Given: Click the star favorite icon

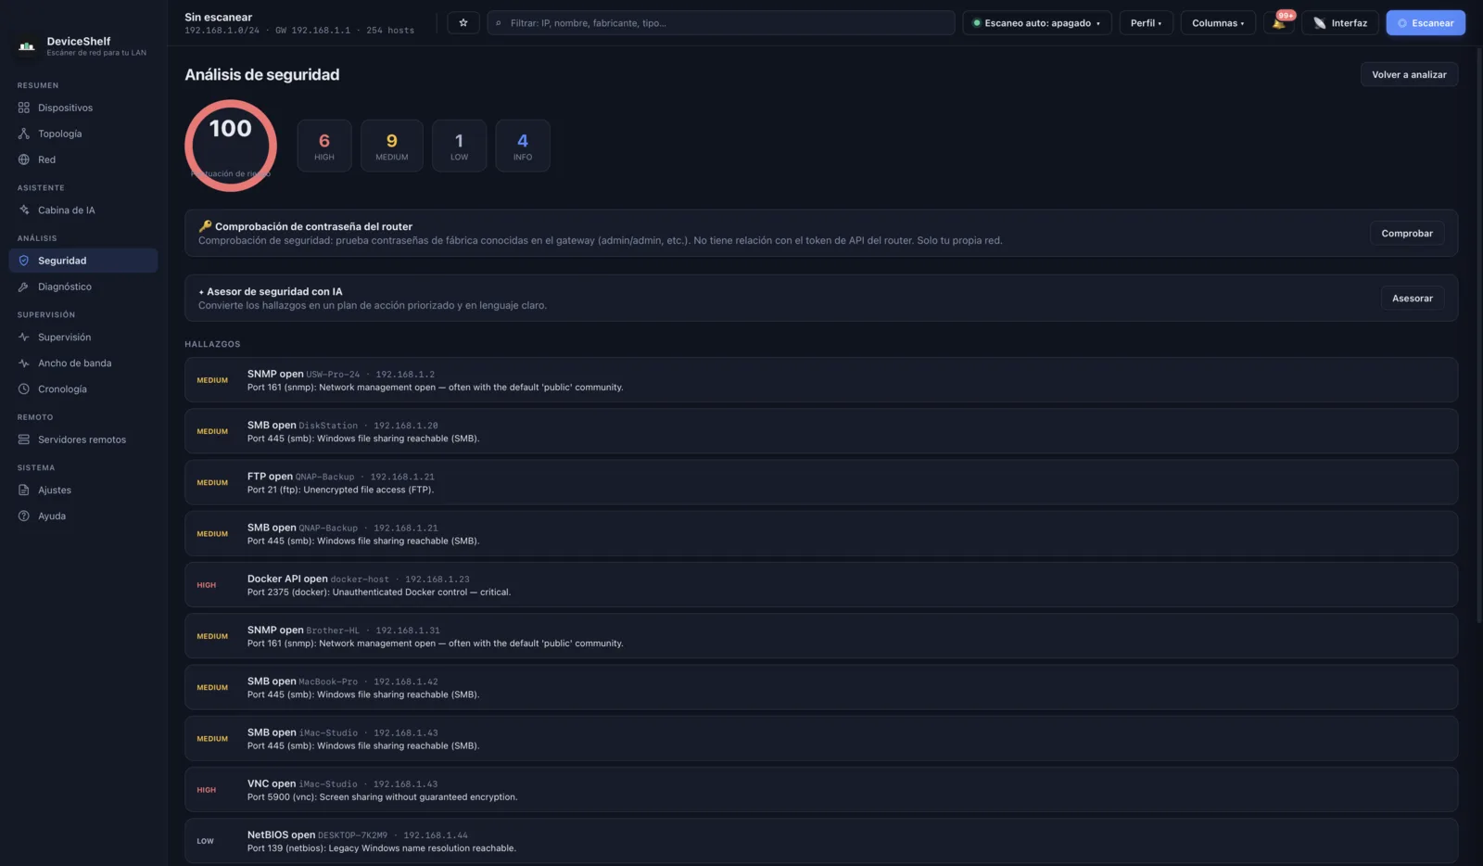Looking at the screenshot, I should point(463,23).
